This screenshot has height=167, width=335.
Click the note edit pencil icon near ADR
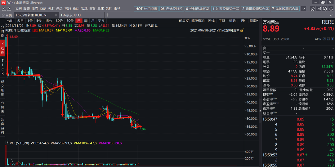(324, 39)
